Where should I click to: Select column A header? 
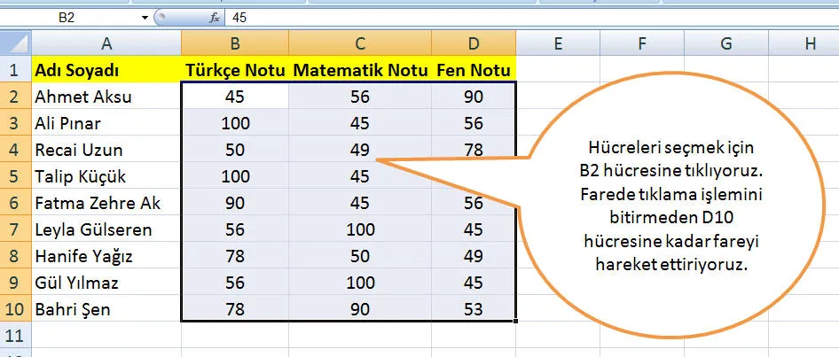[106, 43]
